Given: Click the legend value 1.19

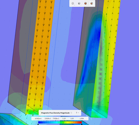Looking at the screenshot, I should click(x=64, y=118).
